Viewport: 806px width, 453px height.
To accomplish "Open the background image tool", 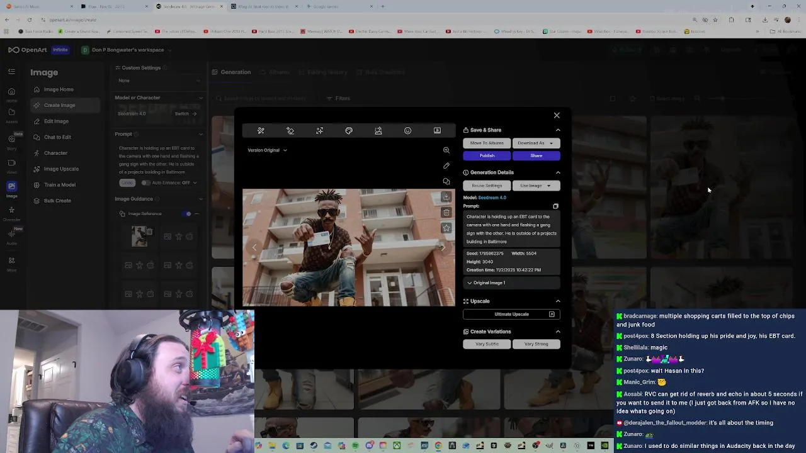I will pyautogui.click(x=378, y=130).
